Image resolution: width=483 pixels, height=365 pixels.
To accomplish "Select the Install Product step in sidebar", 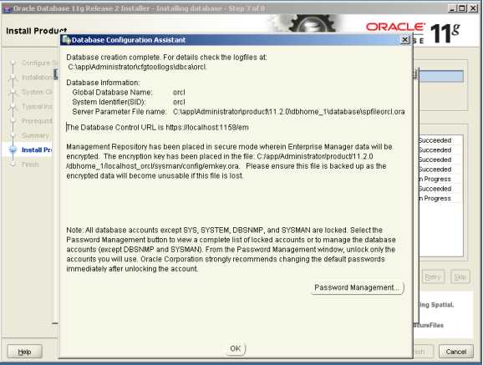I will 36,150.
